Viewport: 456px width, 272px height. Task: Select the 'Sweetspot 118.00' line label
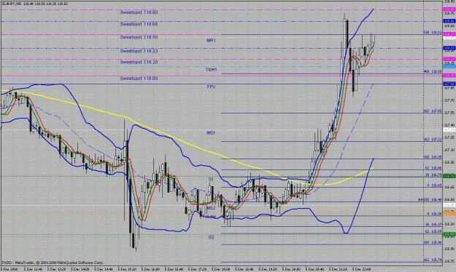click(x=139, y=79)
